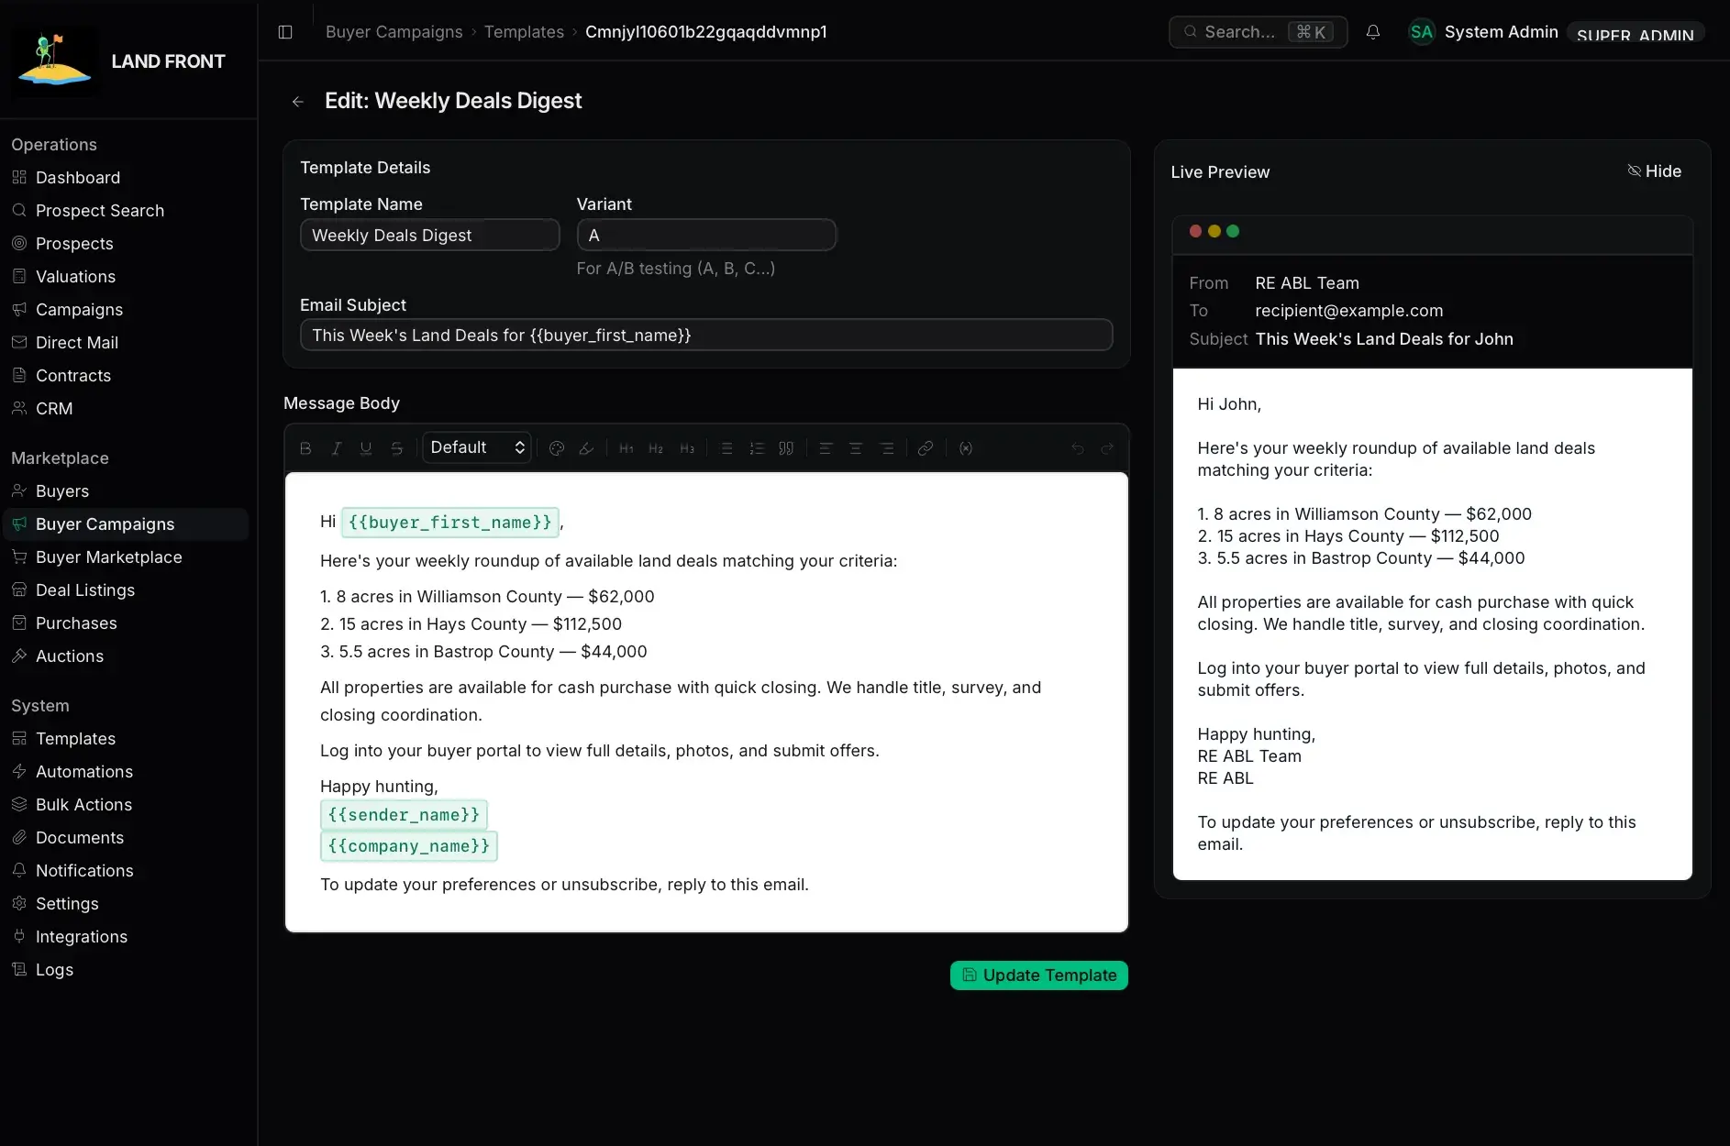This screenshot has width=1730, height=1146.
Task: Click the Land Front logo
Action: (55, 61)
